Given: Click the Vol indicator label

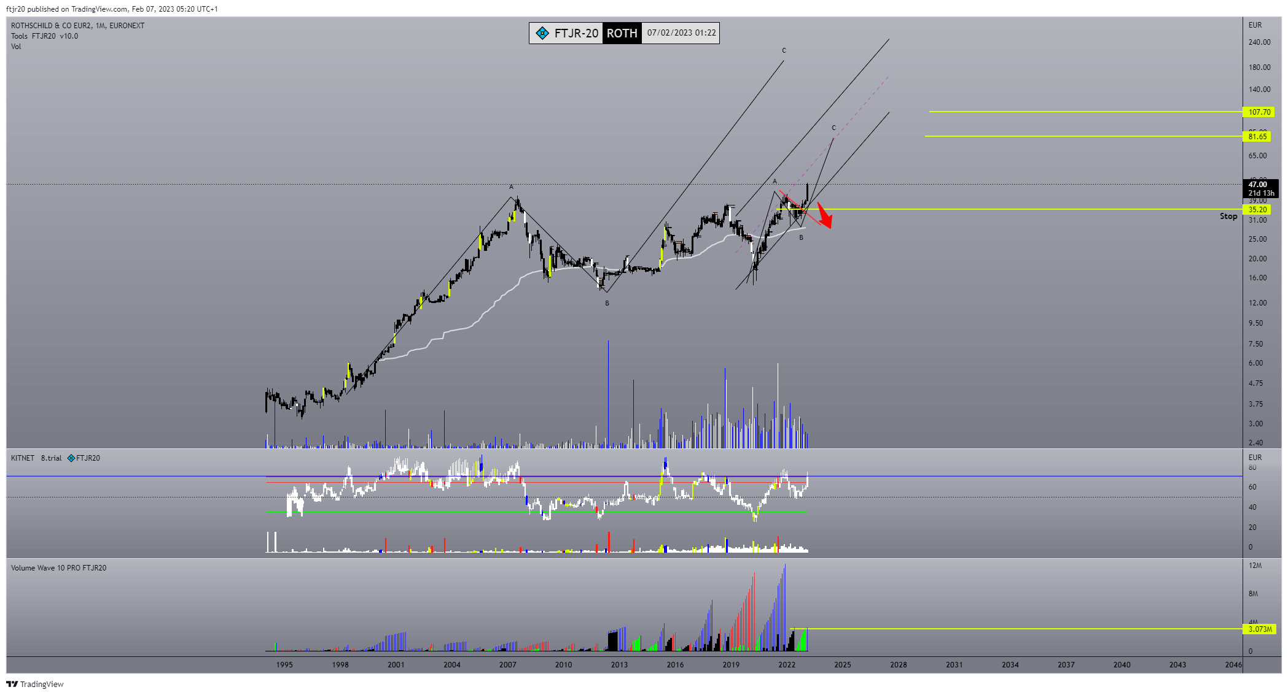Looking at the screenshot, I should (x=16, y=47).
